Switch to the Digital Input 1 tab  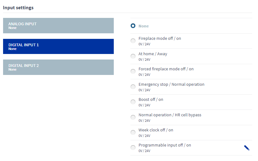point(58,47)
